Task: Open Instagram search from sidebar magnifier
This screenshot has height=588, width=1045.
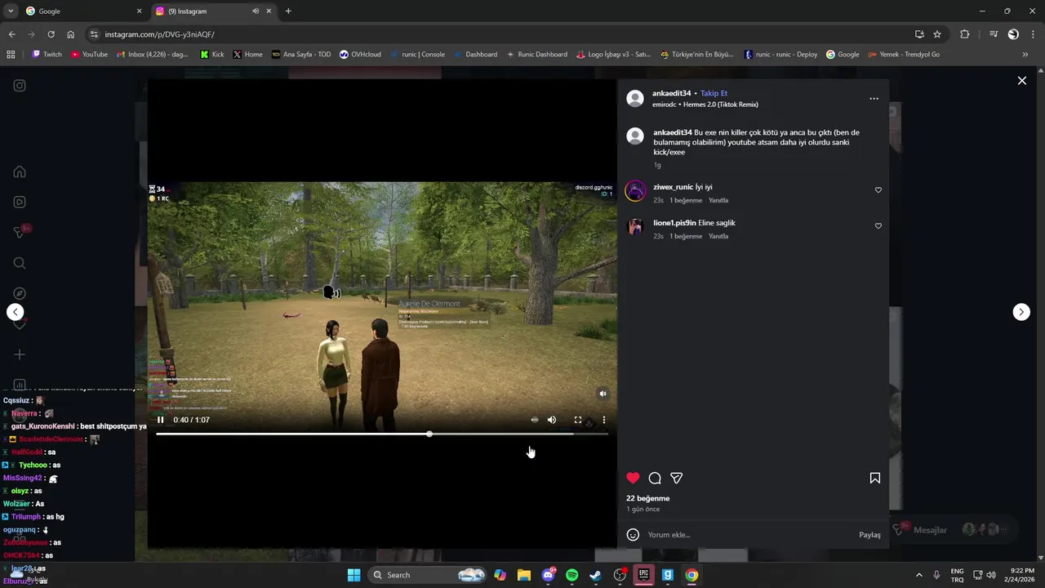Action: click(20, 263)
